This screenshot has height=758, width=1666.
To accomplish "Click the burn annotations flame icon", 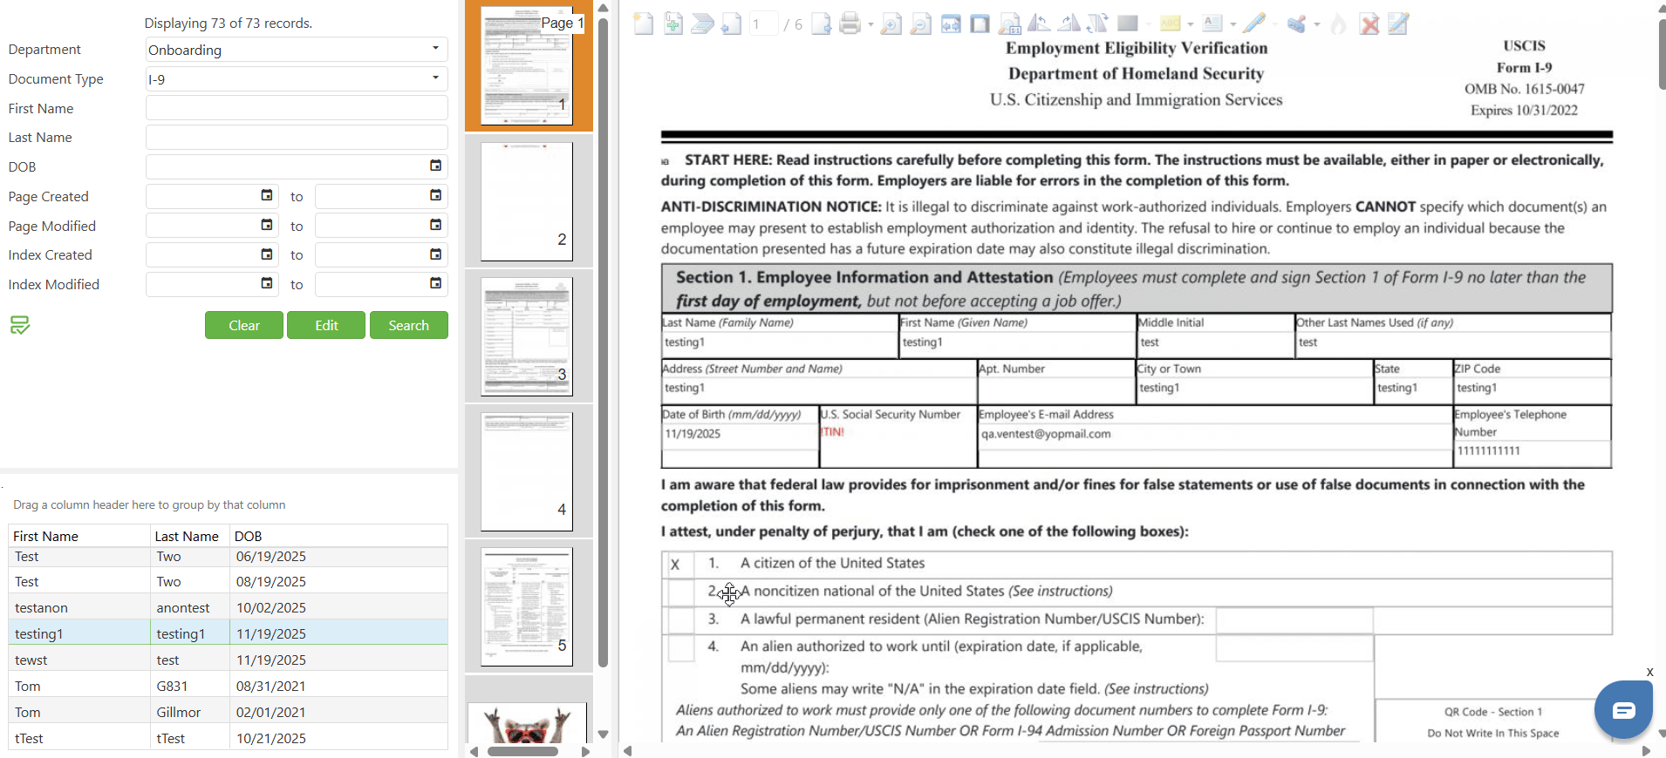I will coord(1338,24).
